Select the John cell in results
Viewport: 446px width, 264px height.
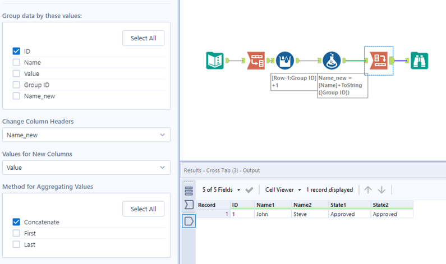pos(273,214)
